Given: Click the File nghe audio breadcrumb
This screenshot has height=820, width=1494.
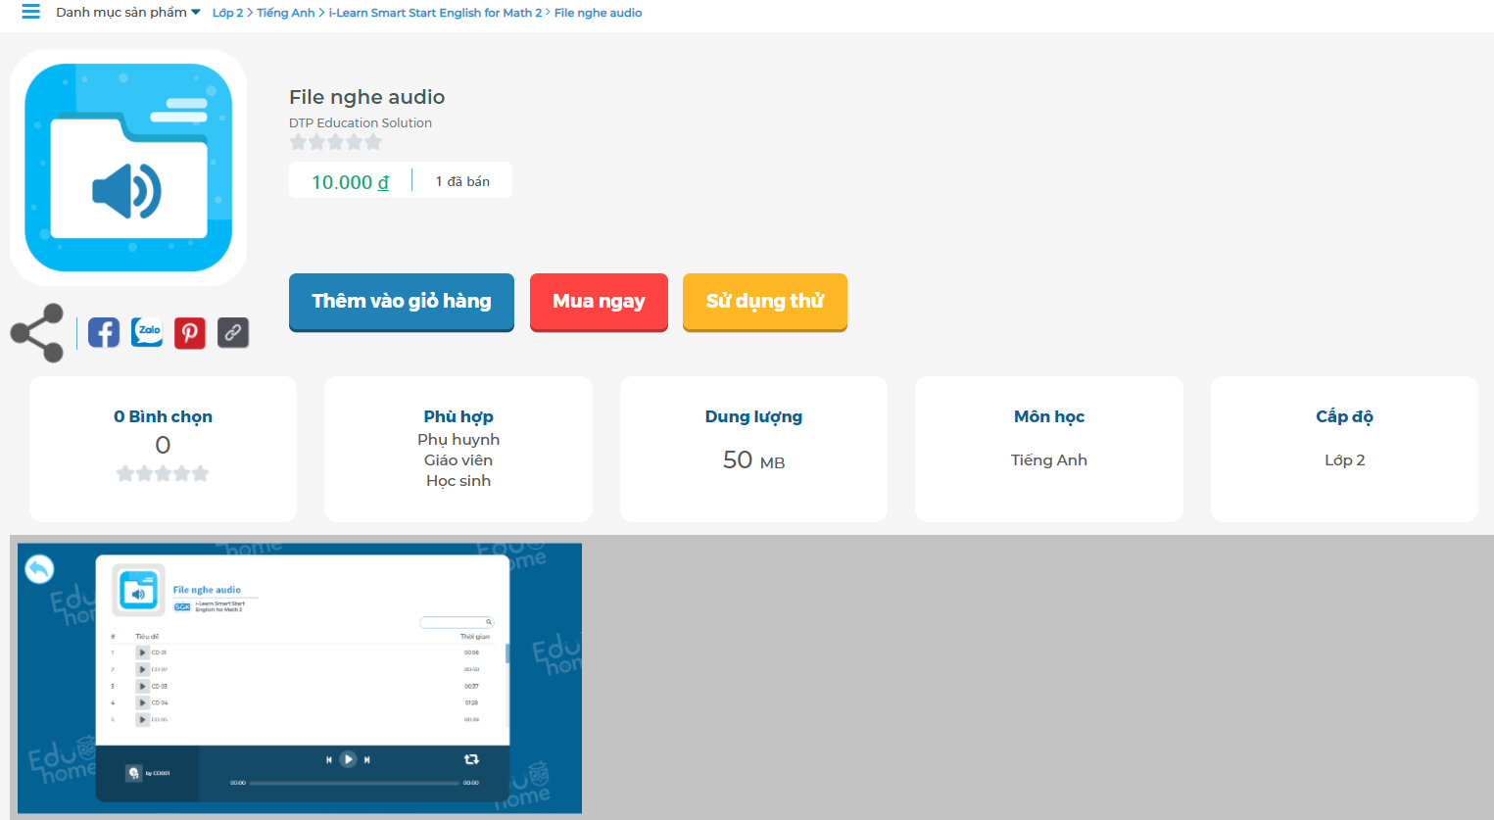Looking at the screenshot, I should tap(599, 13).
